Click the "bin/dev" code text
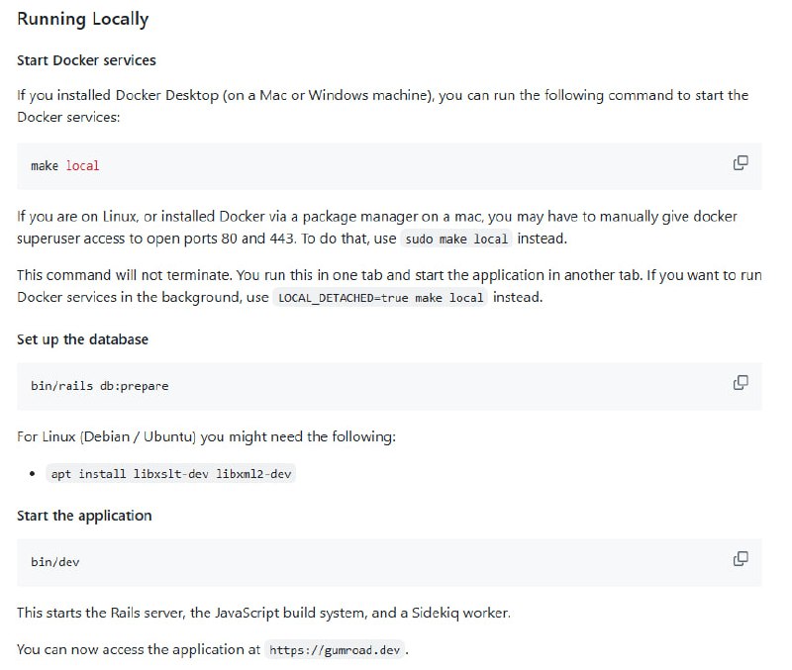 point(55,562)
